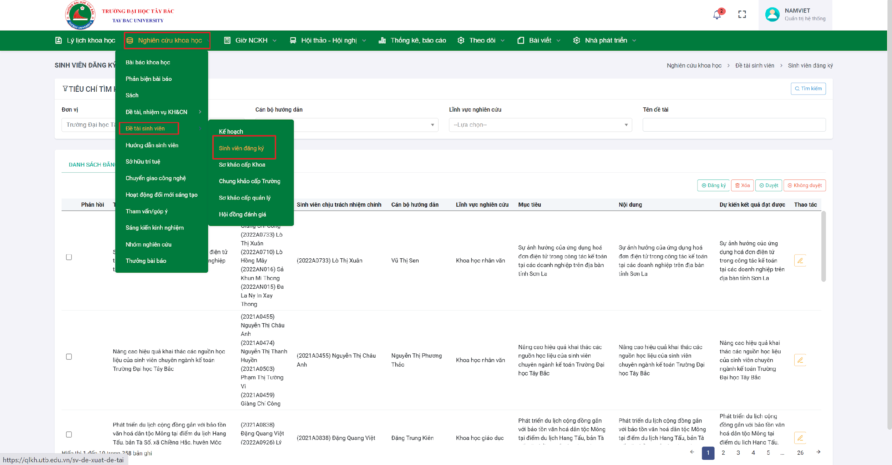Viewport: 892px width, 465px height.
Task: Open Thống kê, báo cáo menu
Action: 412,40
